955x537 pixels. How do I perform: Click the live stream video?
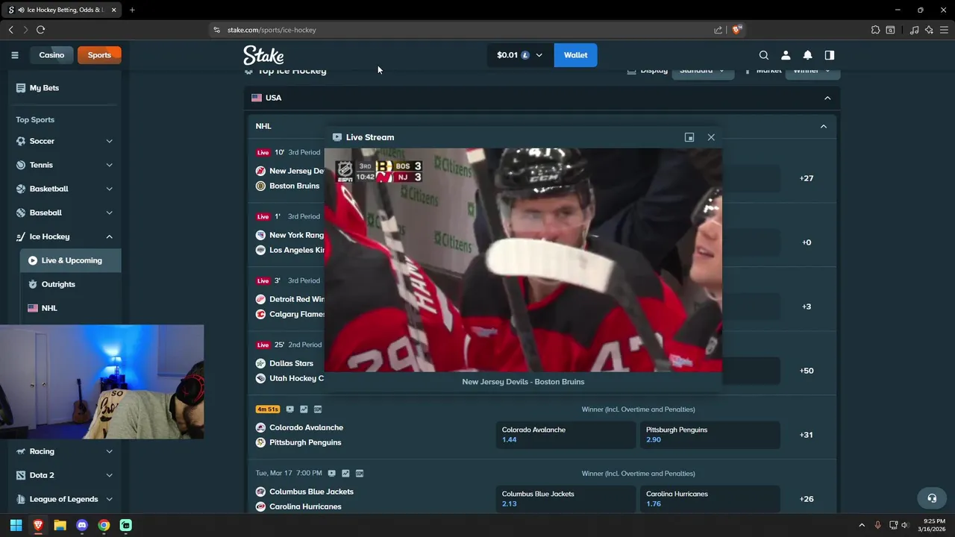(523, 260)
